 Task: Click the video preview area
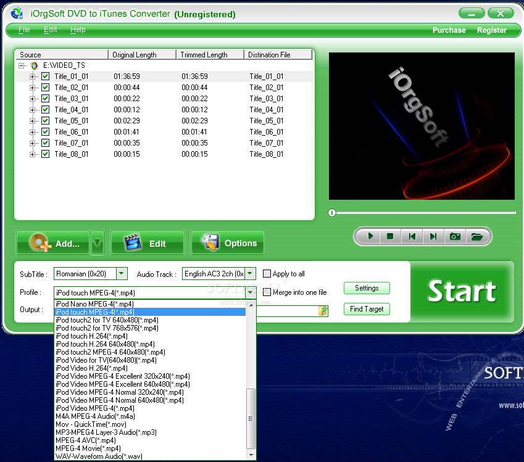point(422,126)
